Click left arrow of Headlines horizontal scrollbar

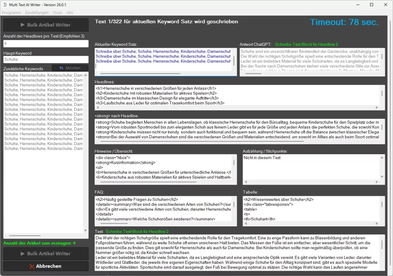98,107
